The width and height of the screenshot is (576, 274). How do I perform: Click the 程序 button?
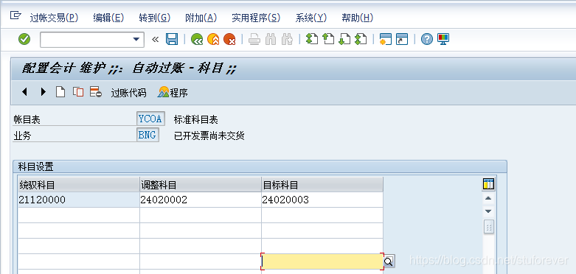pos(173,92)
